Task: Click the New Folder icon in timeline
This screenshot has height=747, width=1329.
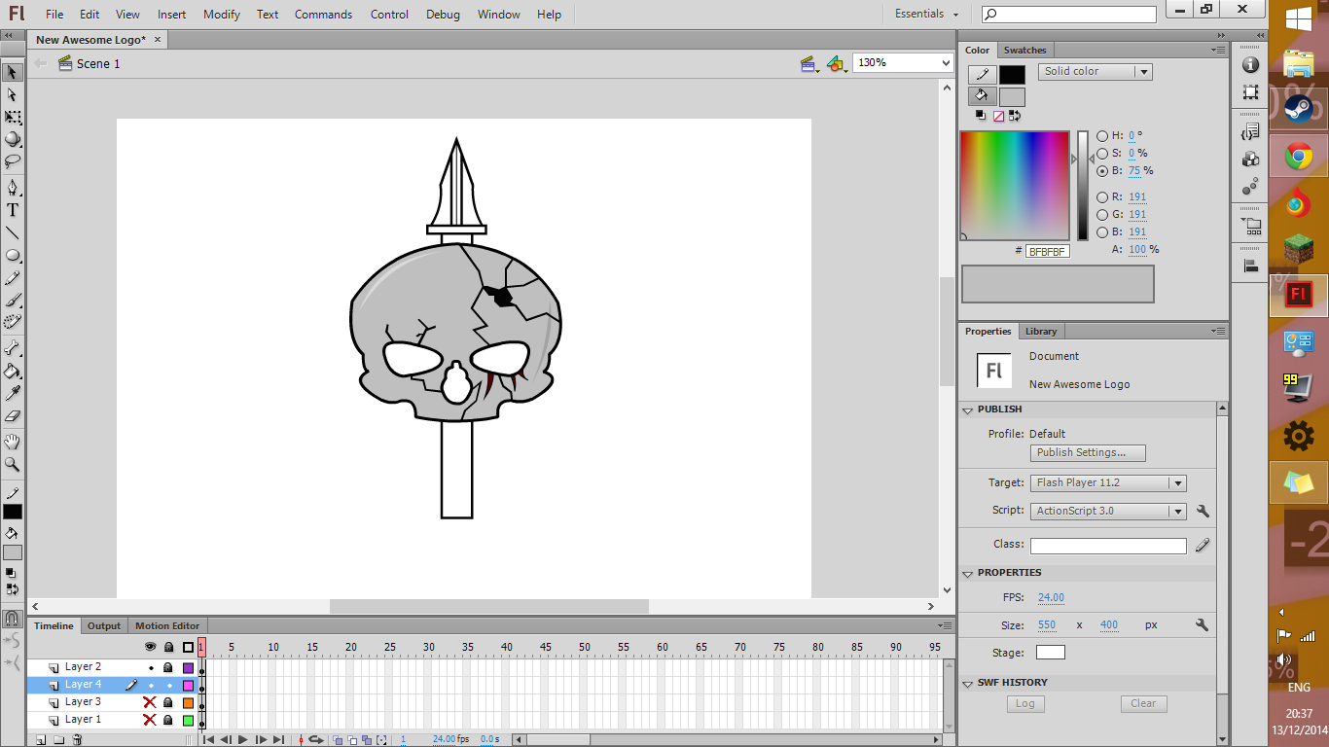Action: [58, 740]
